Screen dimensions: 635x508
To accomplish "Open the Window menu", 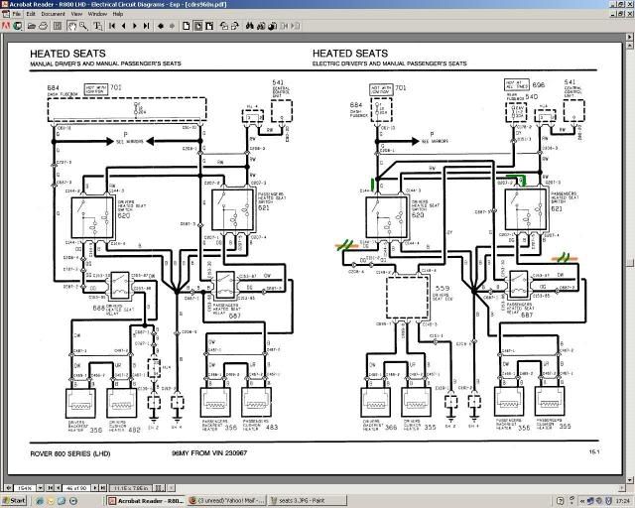I will click(97, 15).
